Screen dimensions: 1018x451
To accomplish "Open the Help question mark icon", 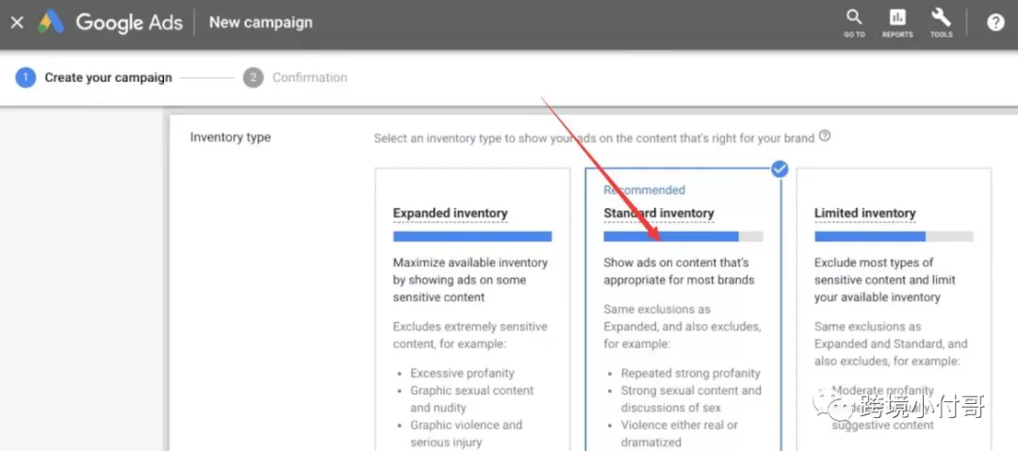I will 995,23.
